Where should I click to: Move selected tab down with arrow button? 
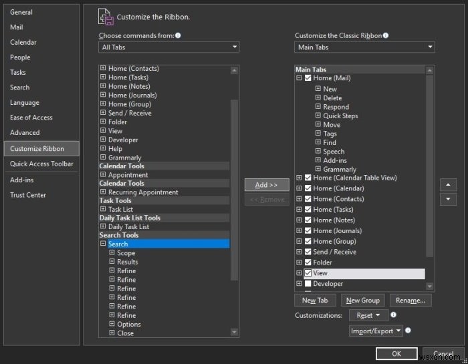point(448,199)
